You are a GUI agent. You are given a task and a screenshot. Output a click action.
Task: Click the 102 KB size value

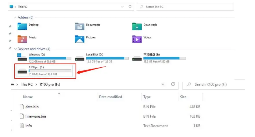coord(195,116)
